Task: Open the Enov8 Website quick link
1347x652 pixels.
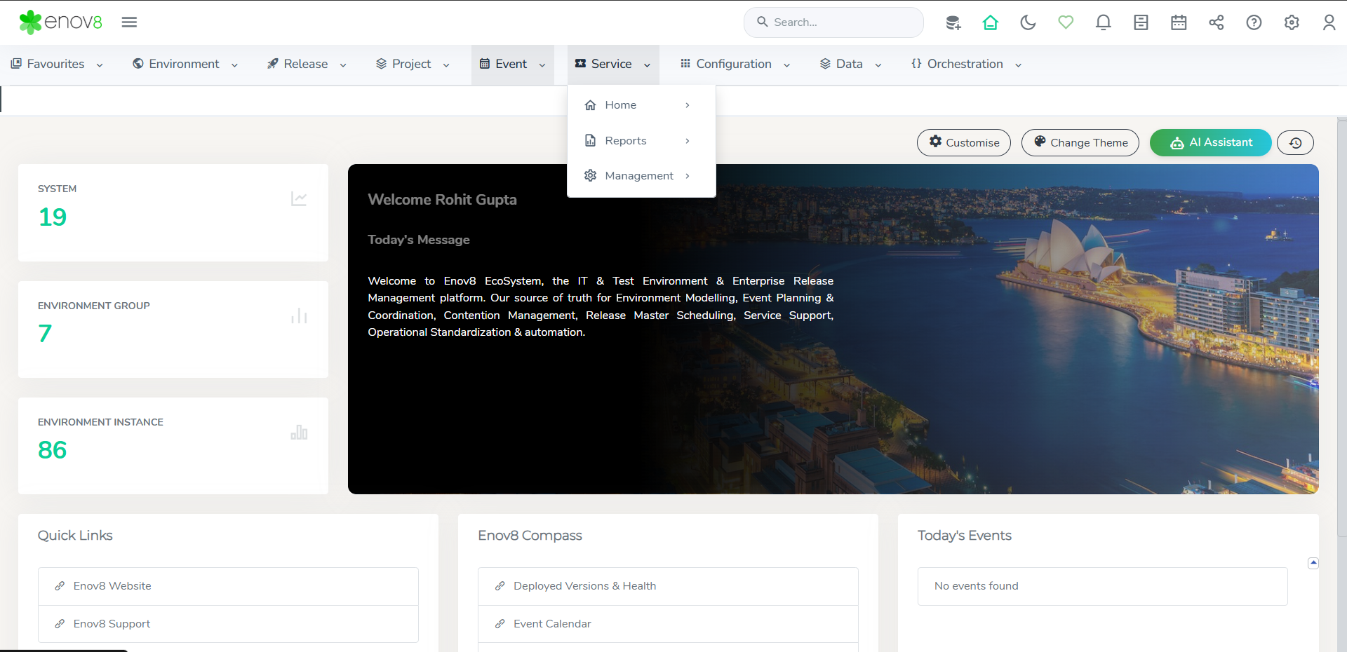Action: point(112,586)
